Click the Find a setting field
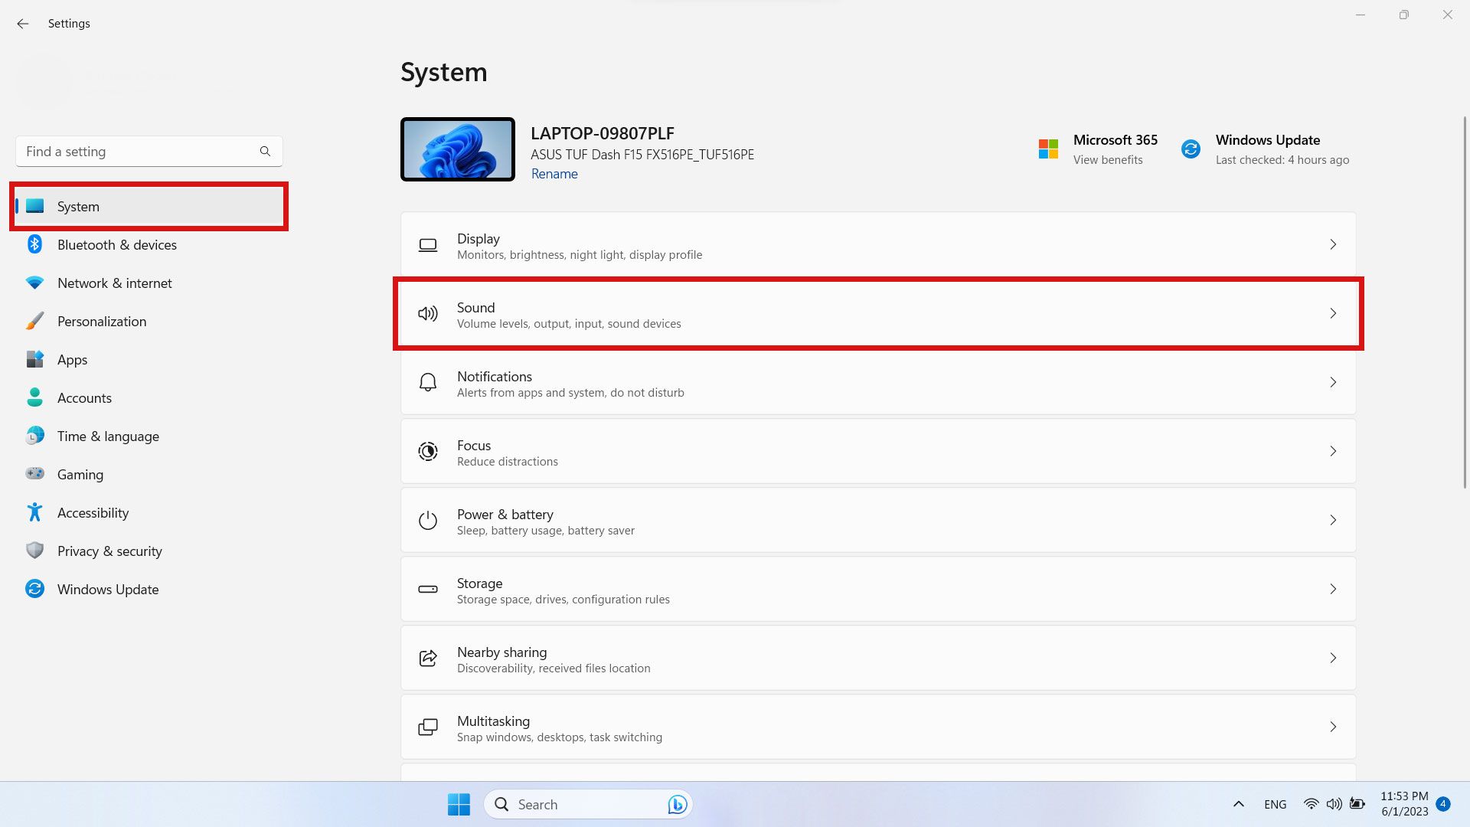 click(149, 152)
